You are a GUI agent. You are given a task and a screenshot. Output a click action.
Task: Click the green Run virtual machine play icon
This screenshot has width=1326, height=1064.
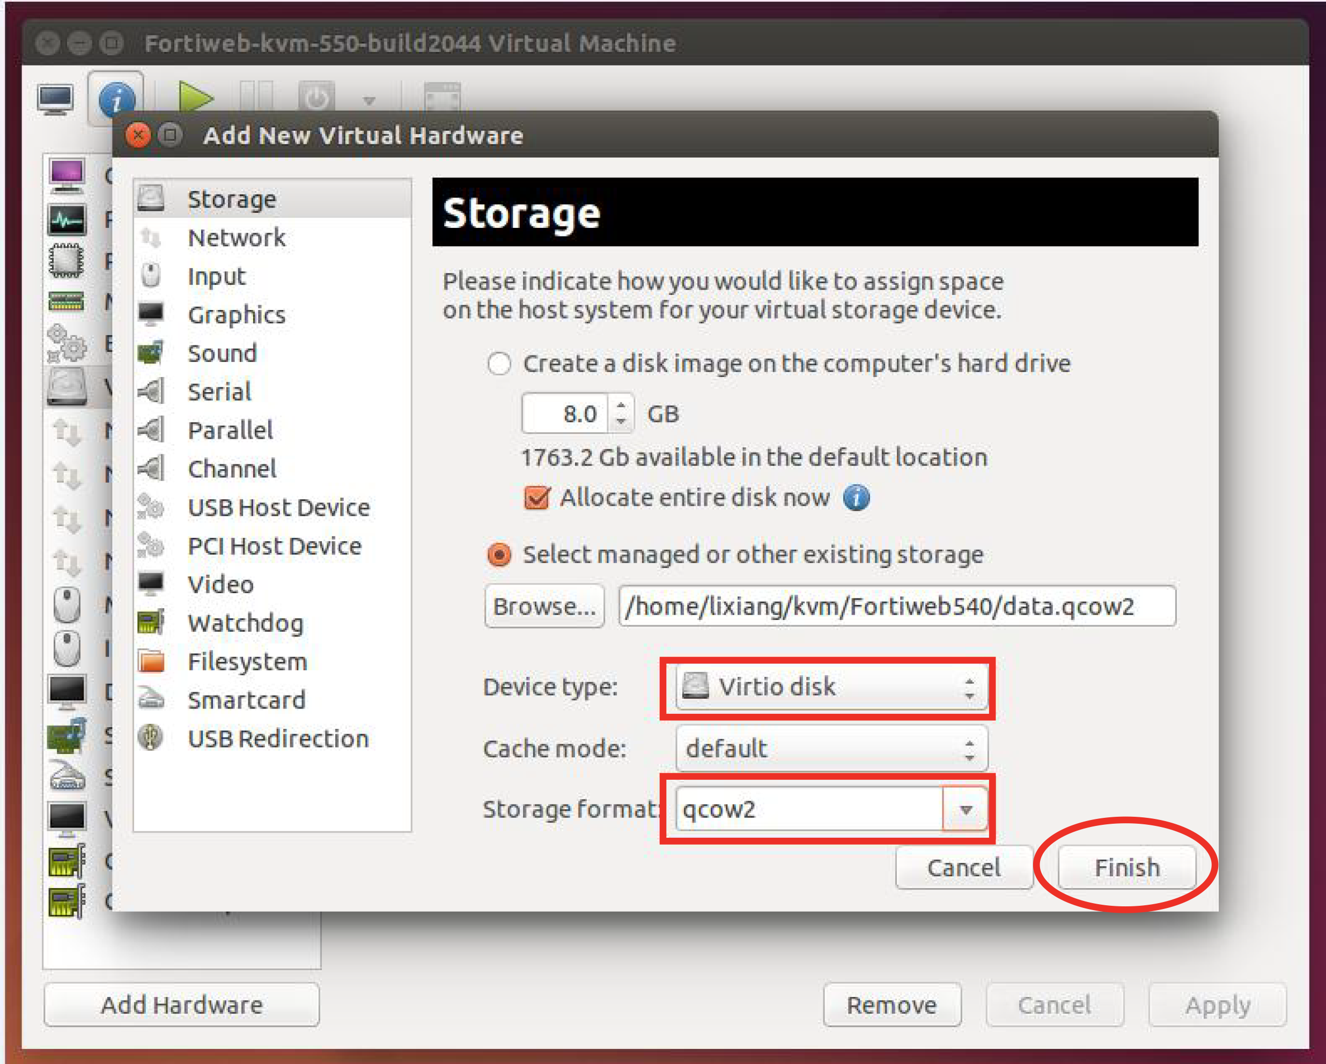click(195, 97)
